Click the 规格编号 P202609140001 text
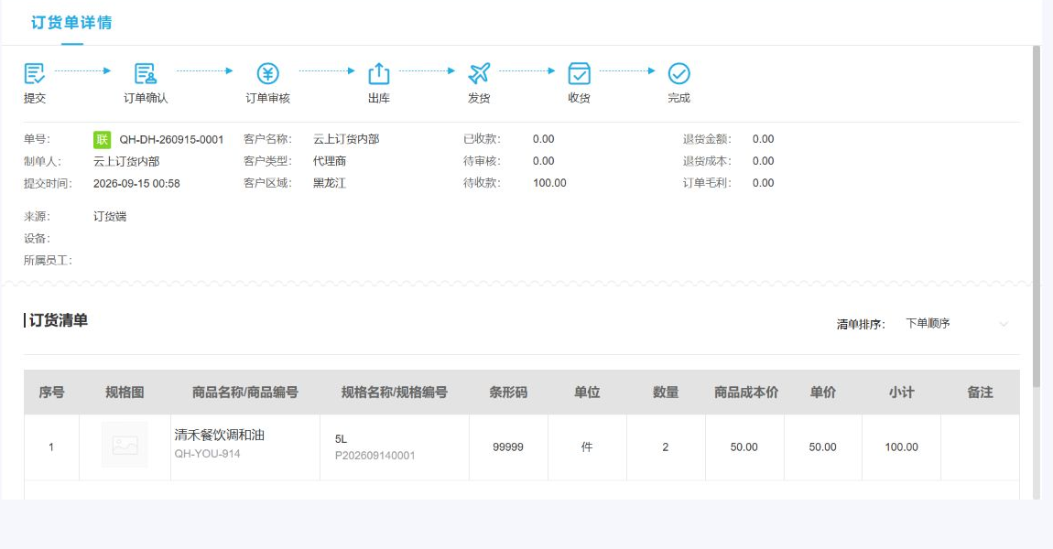Viewport: 1053px width, 549px height. 375,456
